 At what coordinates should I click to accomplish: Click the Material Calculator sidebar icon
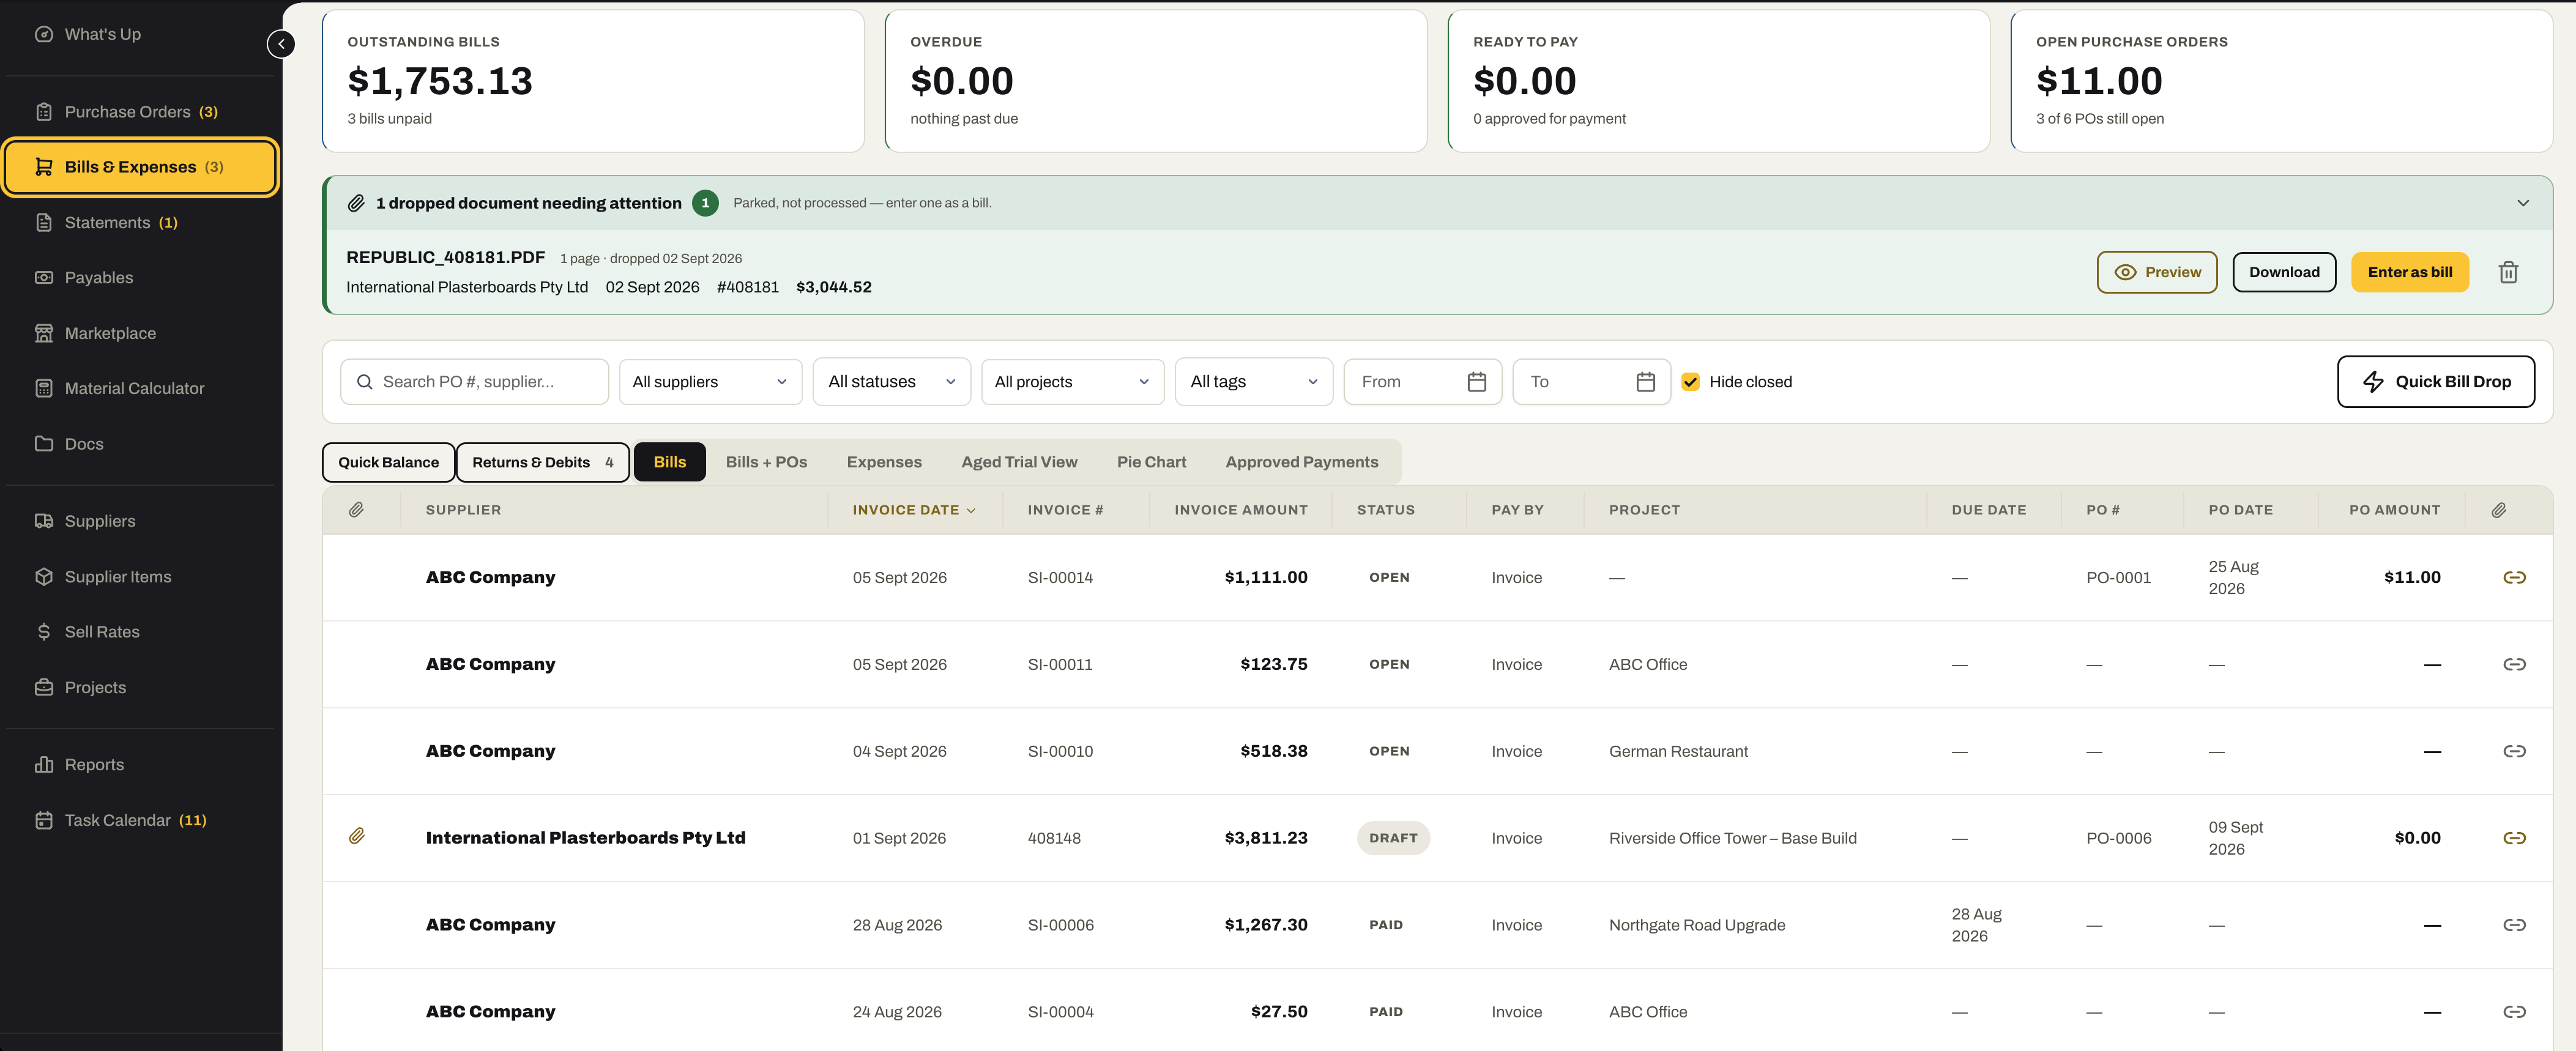click(44, 388)
